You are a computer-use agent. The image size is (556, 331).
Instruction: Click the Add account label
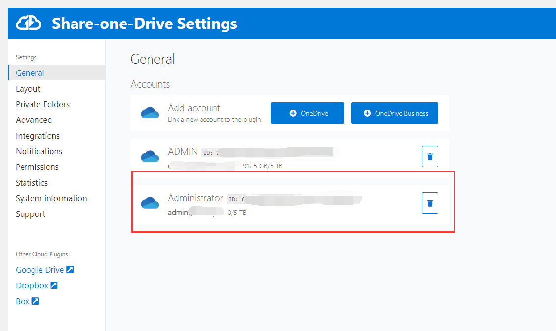(x=194, y=108)
